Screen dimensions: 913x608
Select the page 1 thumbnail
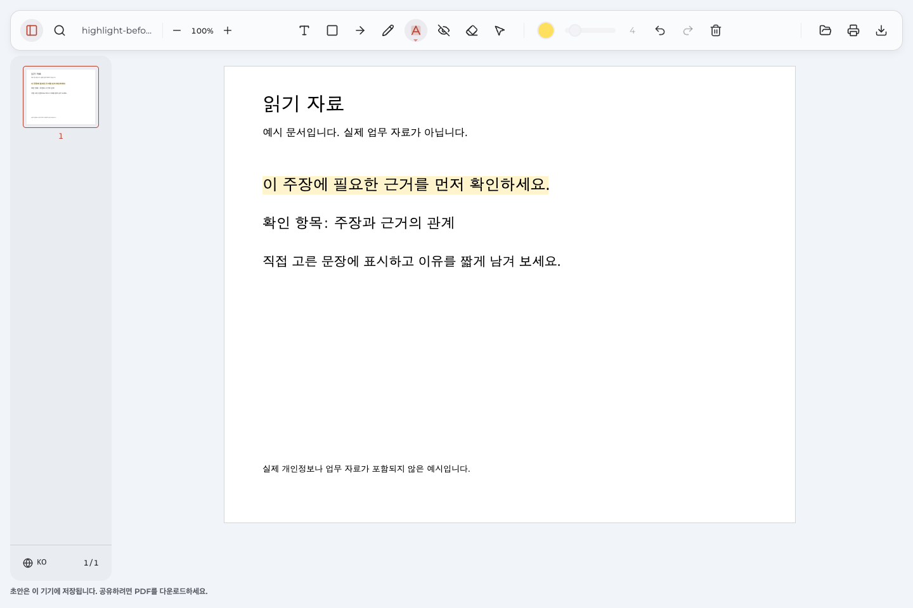[61, 97]
